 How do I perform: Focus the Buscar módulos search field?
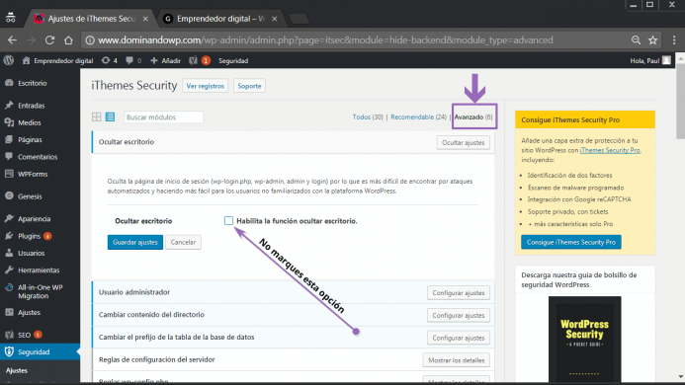163,117
